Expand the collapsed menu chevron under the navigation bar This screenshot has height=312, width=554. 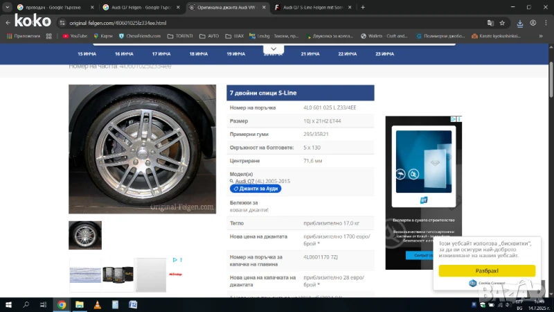coord(274,51)
